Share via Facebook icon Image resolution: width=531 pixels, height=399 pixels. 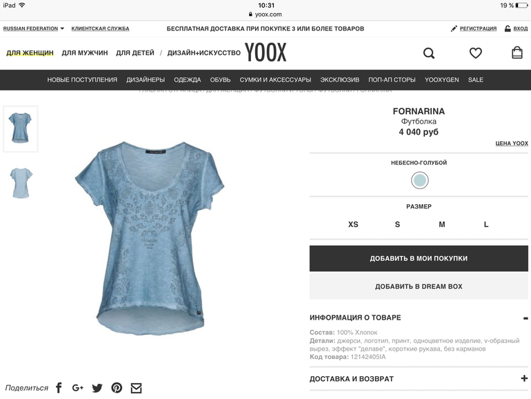tap(59, 387)
